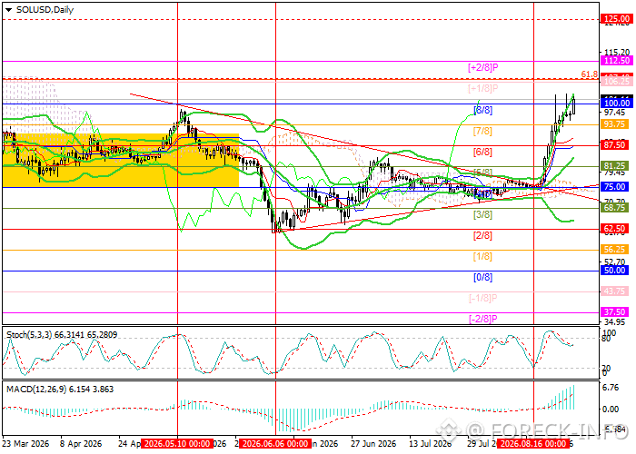
Task: Click the blue 50.00 price label
Action: [615, 271]
